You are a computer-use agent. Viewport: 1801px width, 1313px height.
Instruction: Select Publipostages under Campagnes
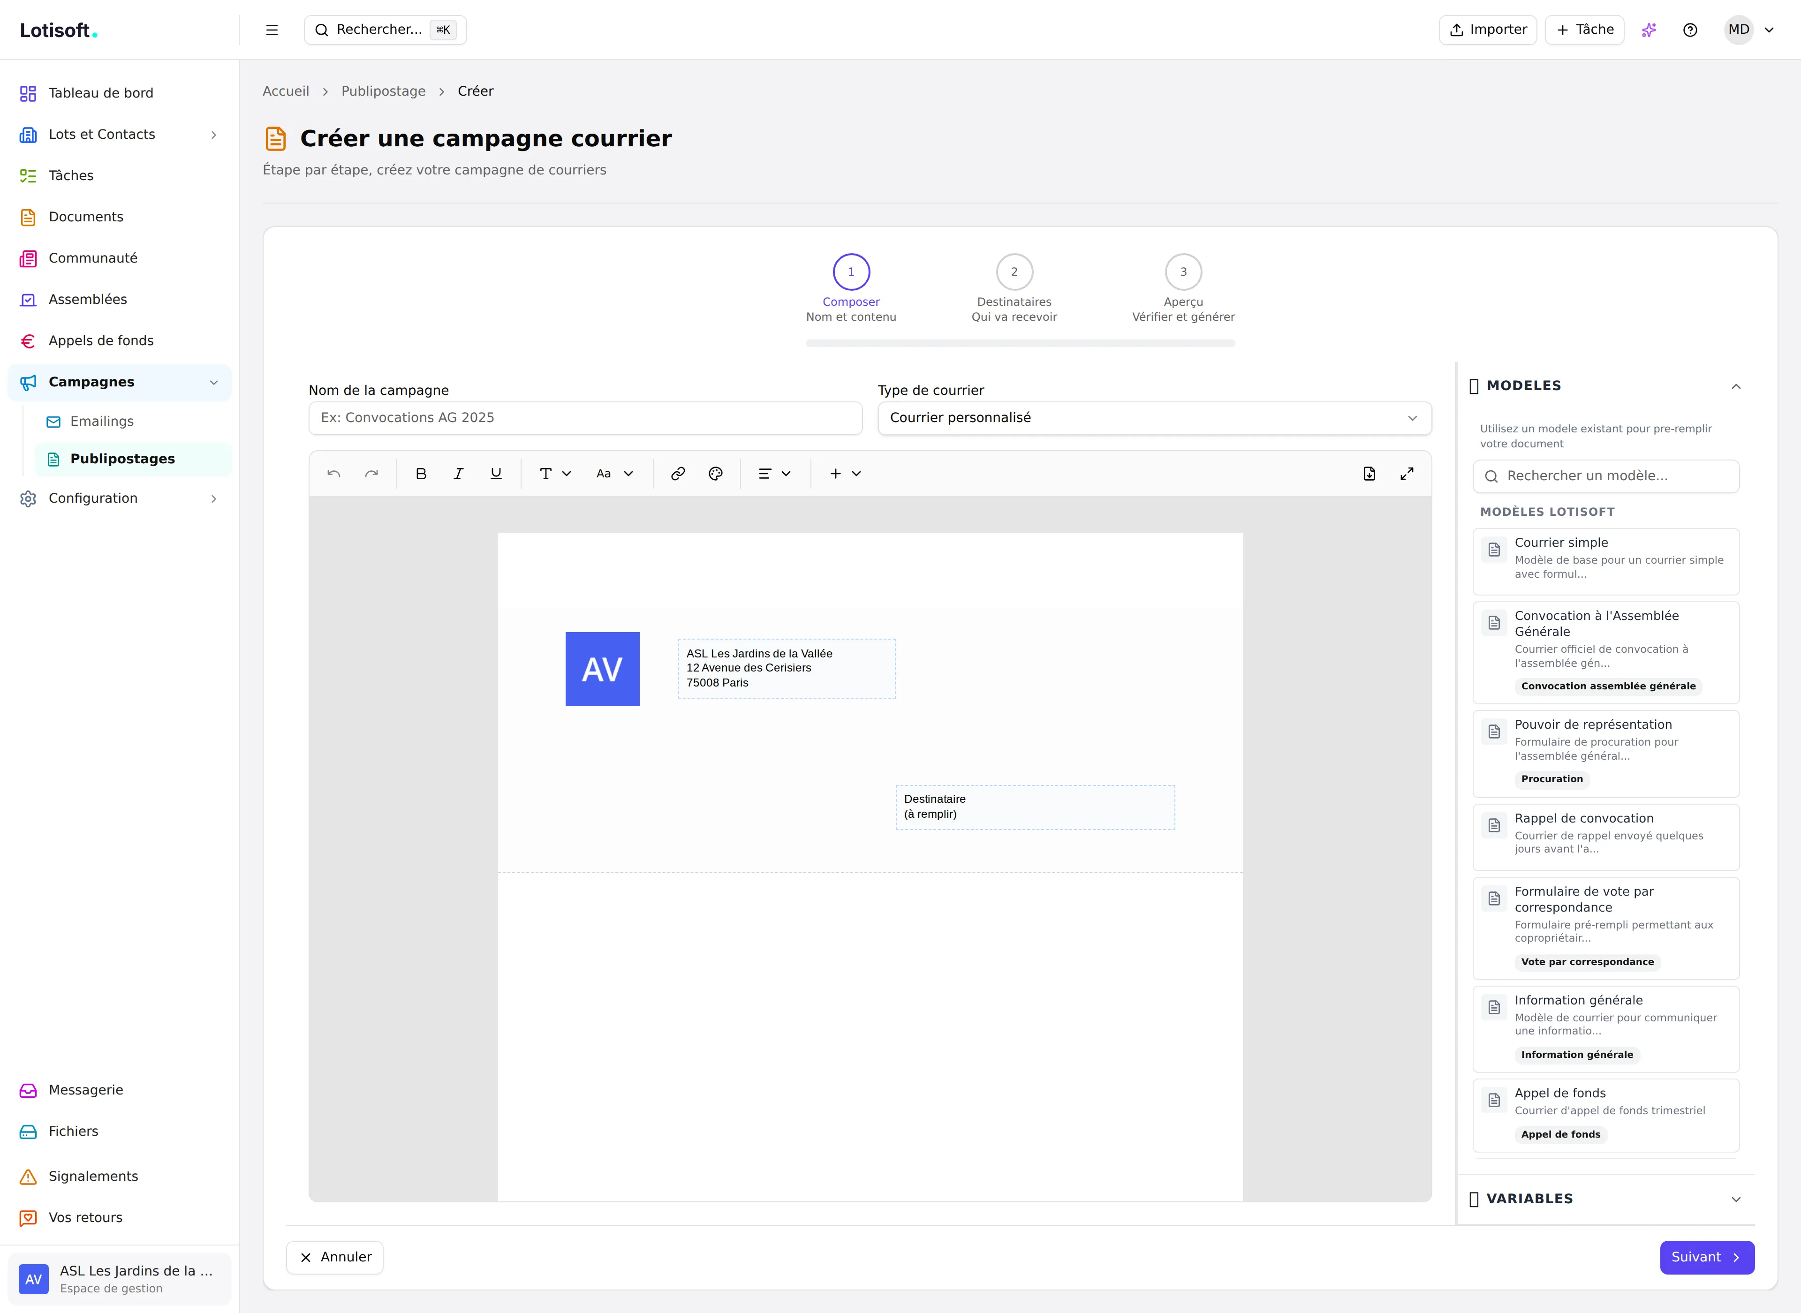click(133, 459)
